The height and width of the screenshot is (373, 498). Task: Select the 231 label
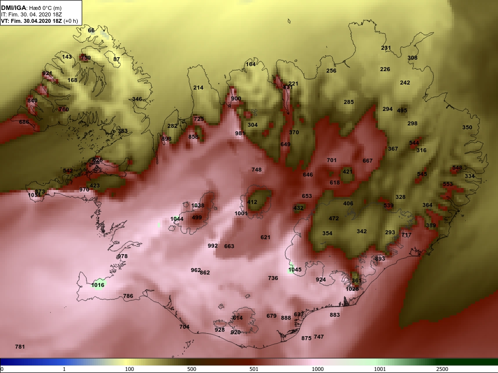(386, 48)
